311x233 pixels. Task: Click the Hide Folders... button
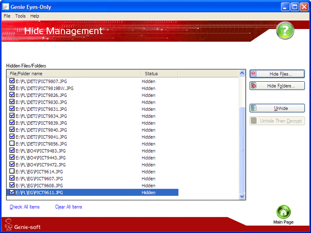point(277,86)
